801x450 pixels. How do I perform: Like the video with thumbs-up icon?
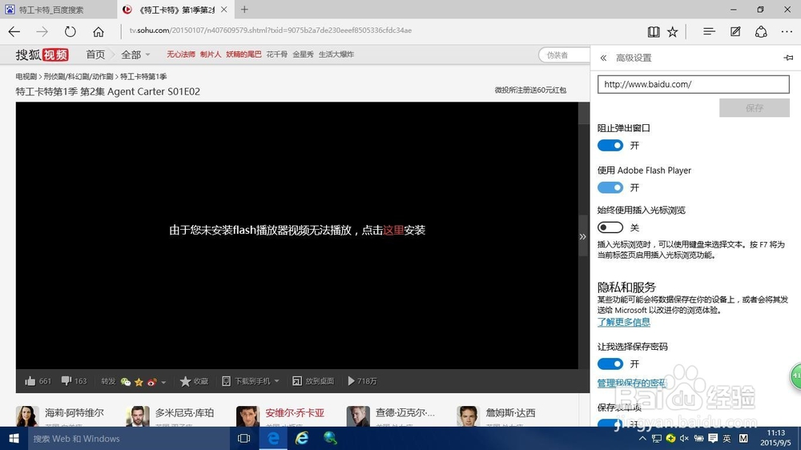[x=30, y=381]
